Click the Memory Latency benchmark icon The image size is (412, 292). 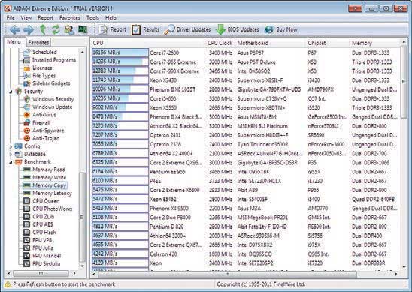tap(26, 194)
